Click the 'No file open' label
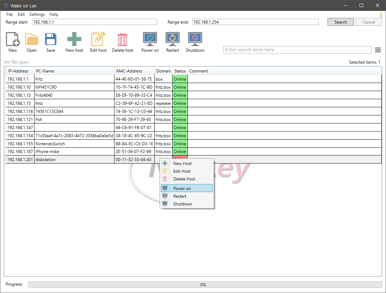The height and width of the screenshot is (293, 386). (x=16, y=62)
